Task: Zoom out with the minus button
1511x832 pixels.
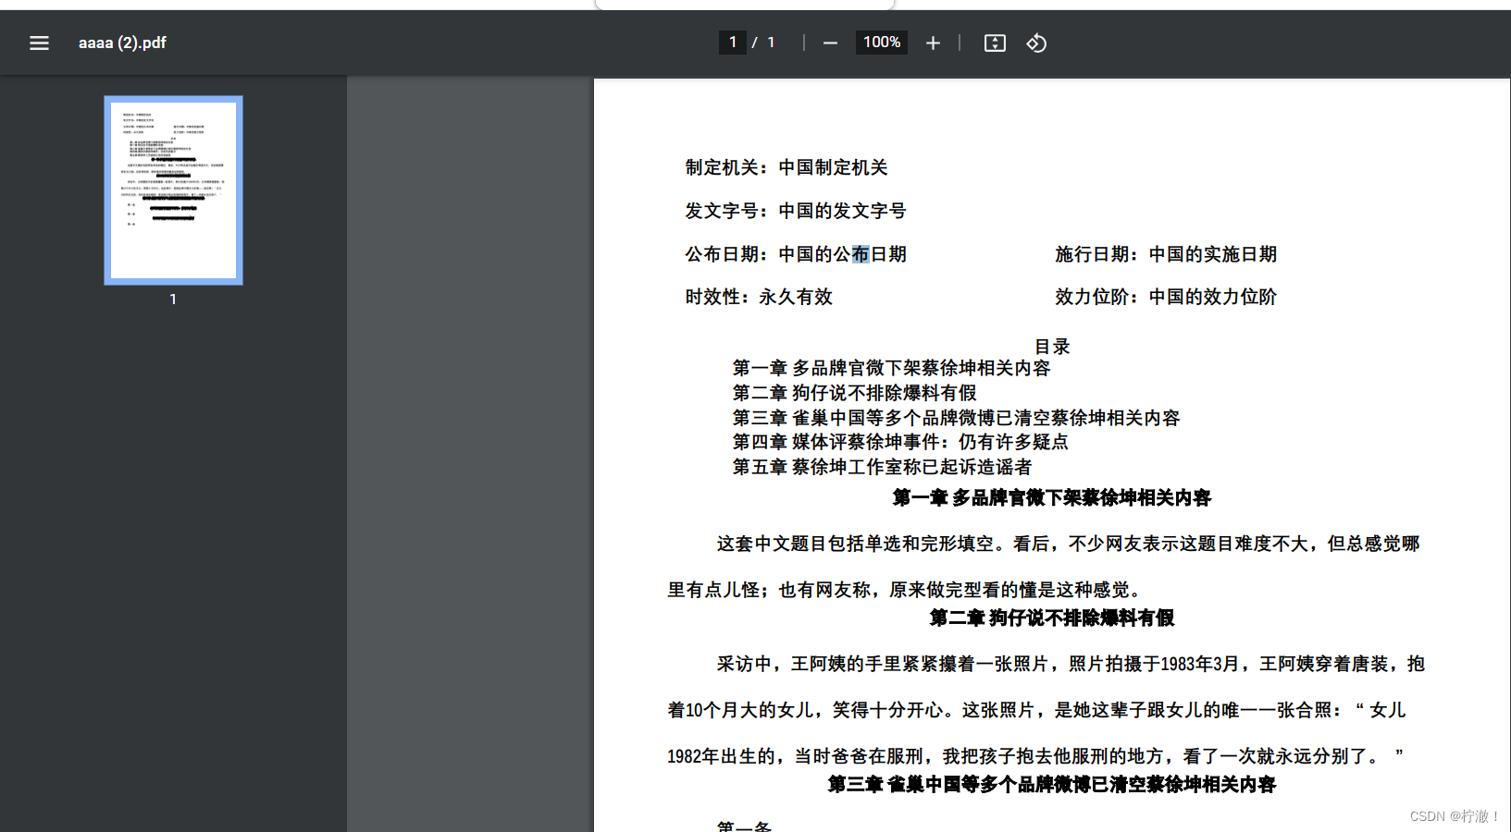Action: (x=830, y=43)
